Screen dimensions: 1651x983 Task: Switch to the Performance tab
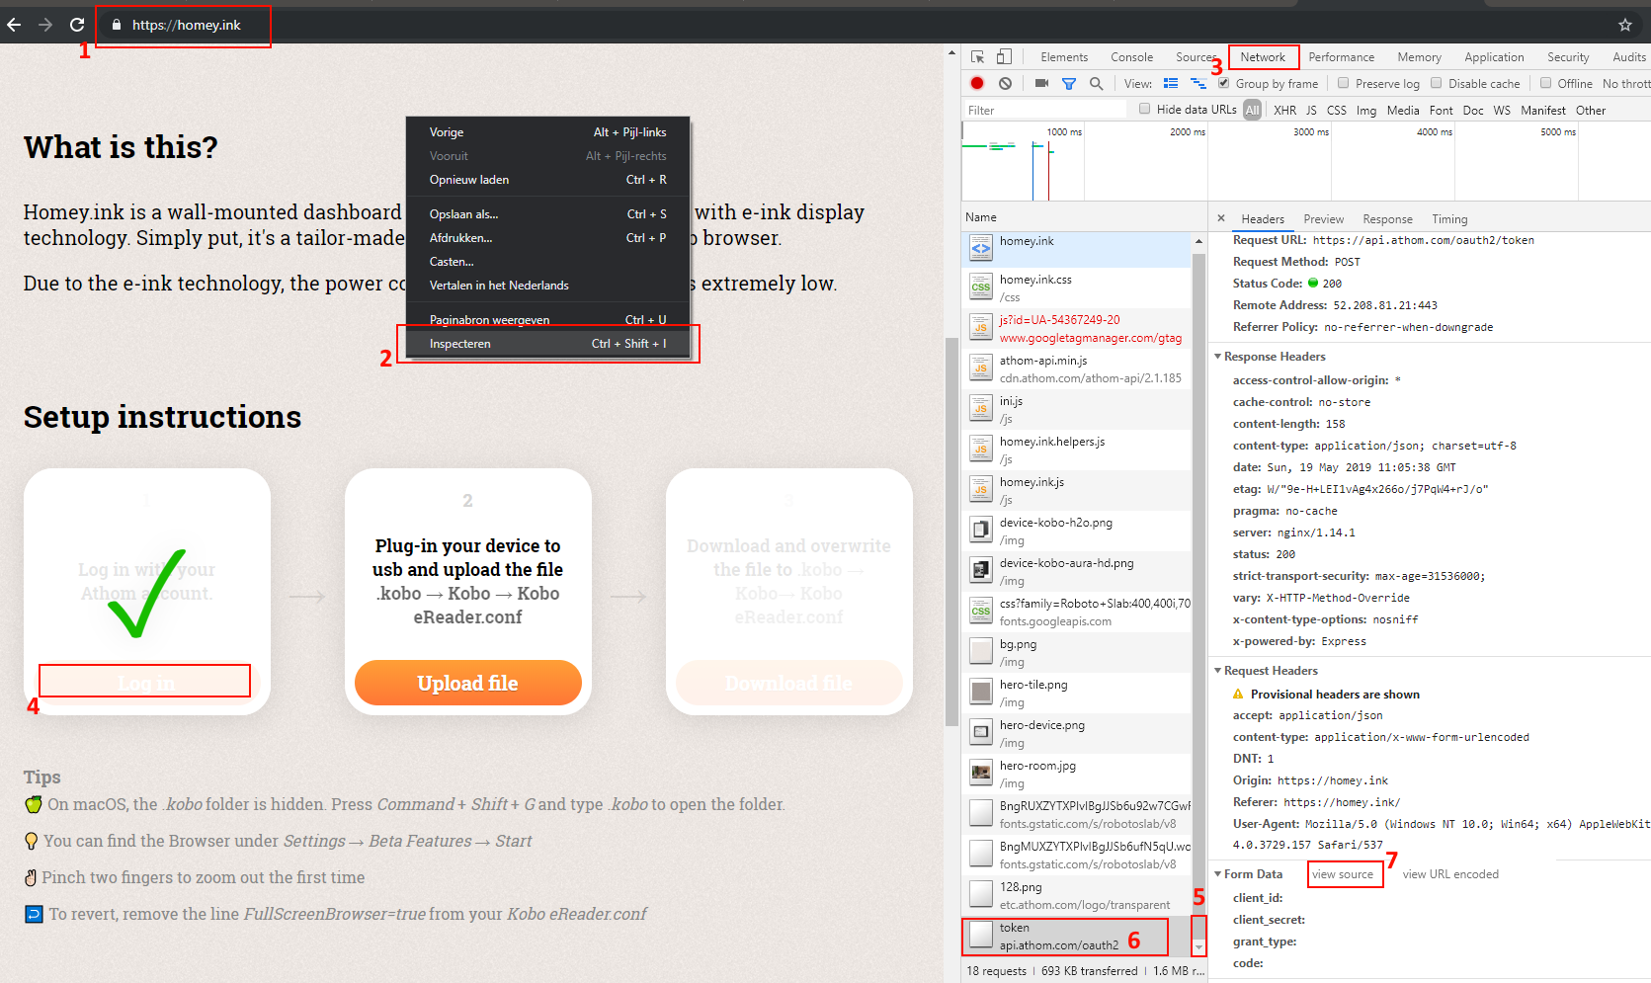[x=1341, y=57]
